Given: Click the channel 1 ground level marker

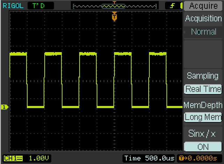Looking at the screenshot, I should (5, 107).
